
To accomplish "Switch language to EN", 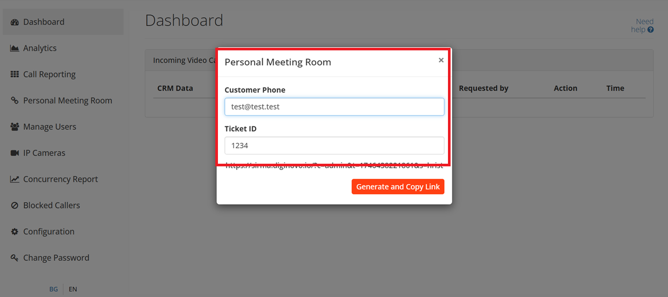I will [73, 289].
